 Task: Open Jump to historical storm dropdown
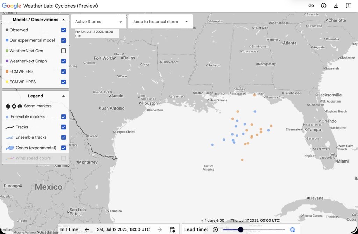[160, 22]
